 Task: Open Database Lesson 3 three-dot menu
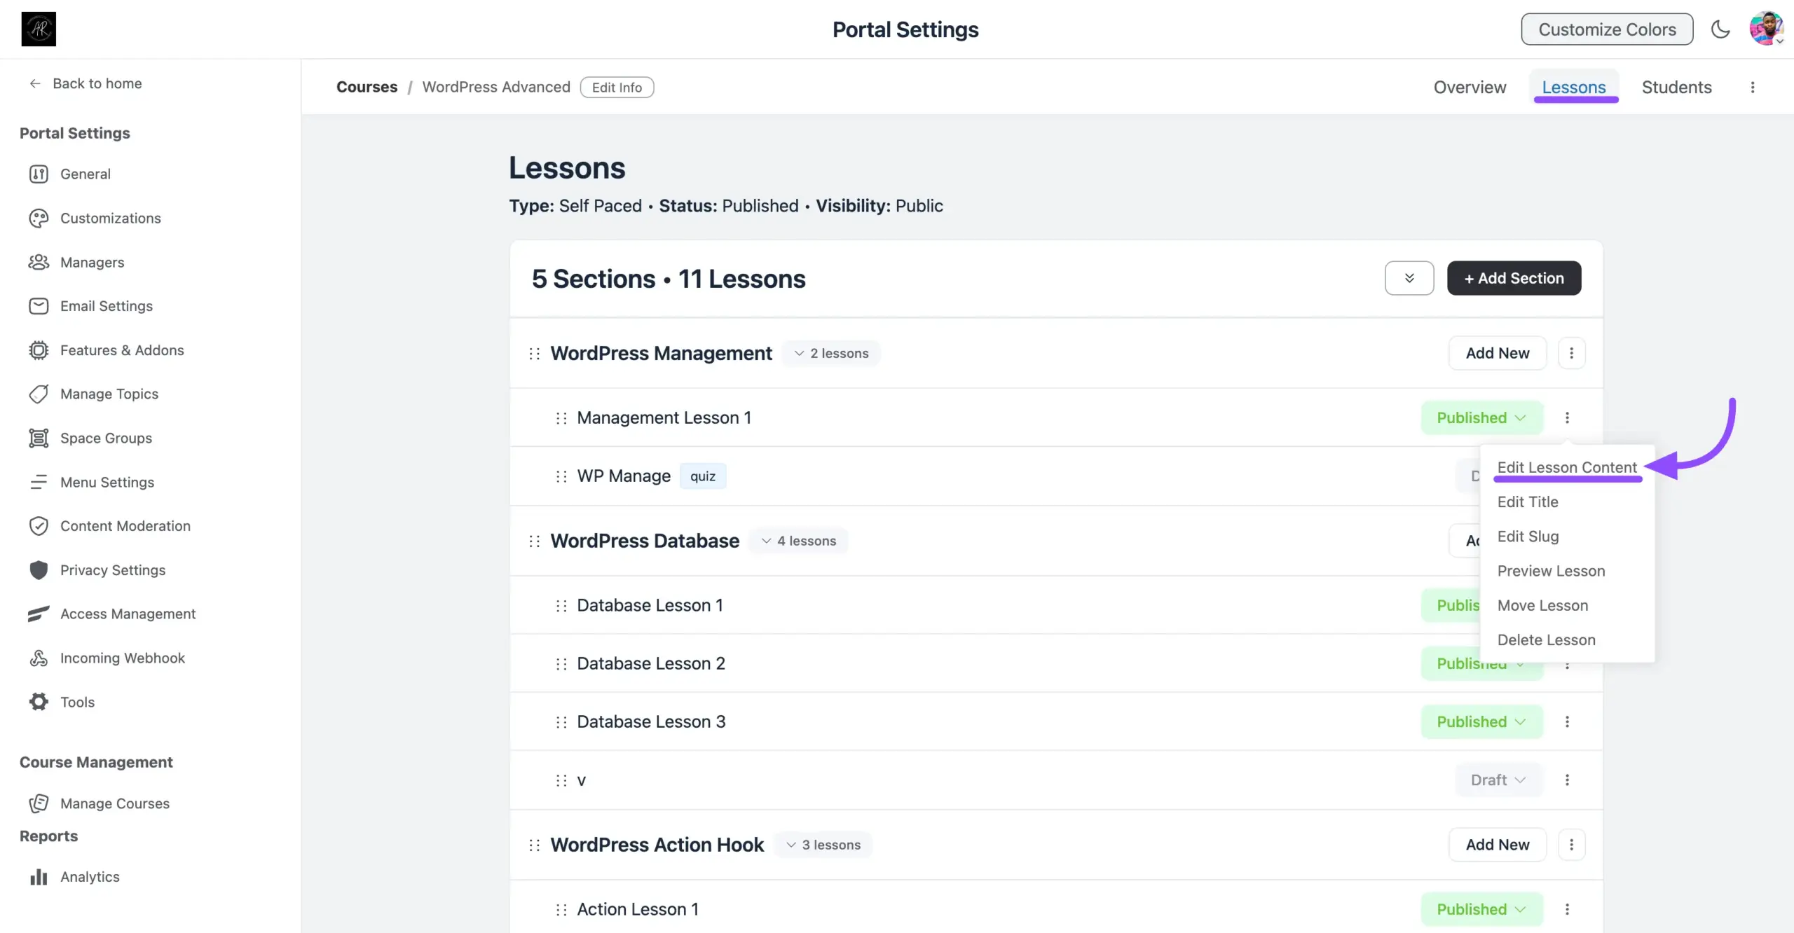[x=1567, y=721]
